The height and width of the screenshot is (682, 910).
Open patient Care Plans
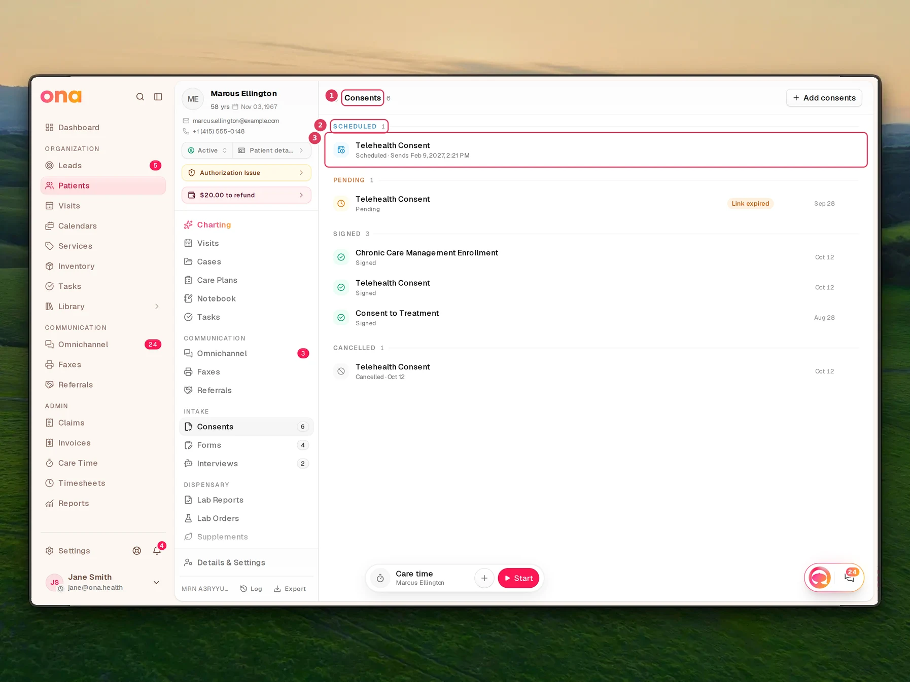coord(247,280)
